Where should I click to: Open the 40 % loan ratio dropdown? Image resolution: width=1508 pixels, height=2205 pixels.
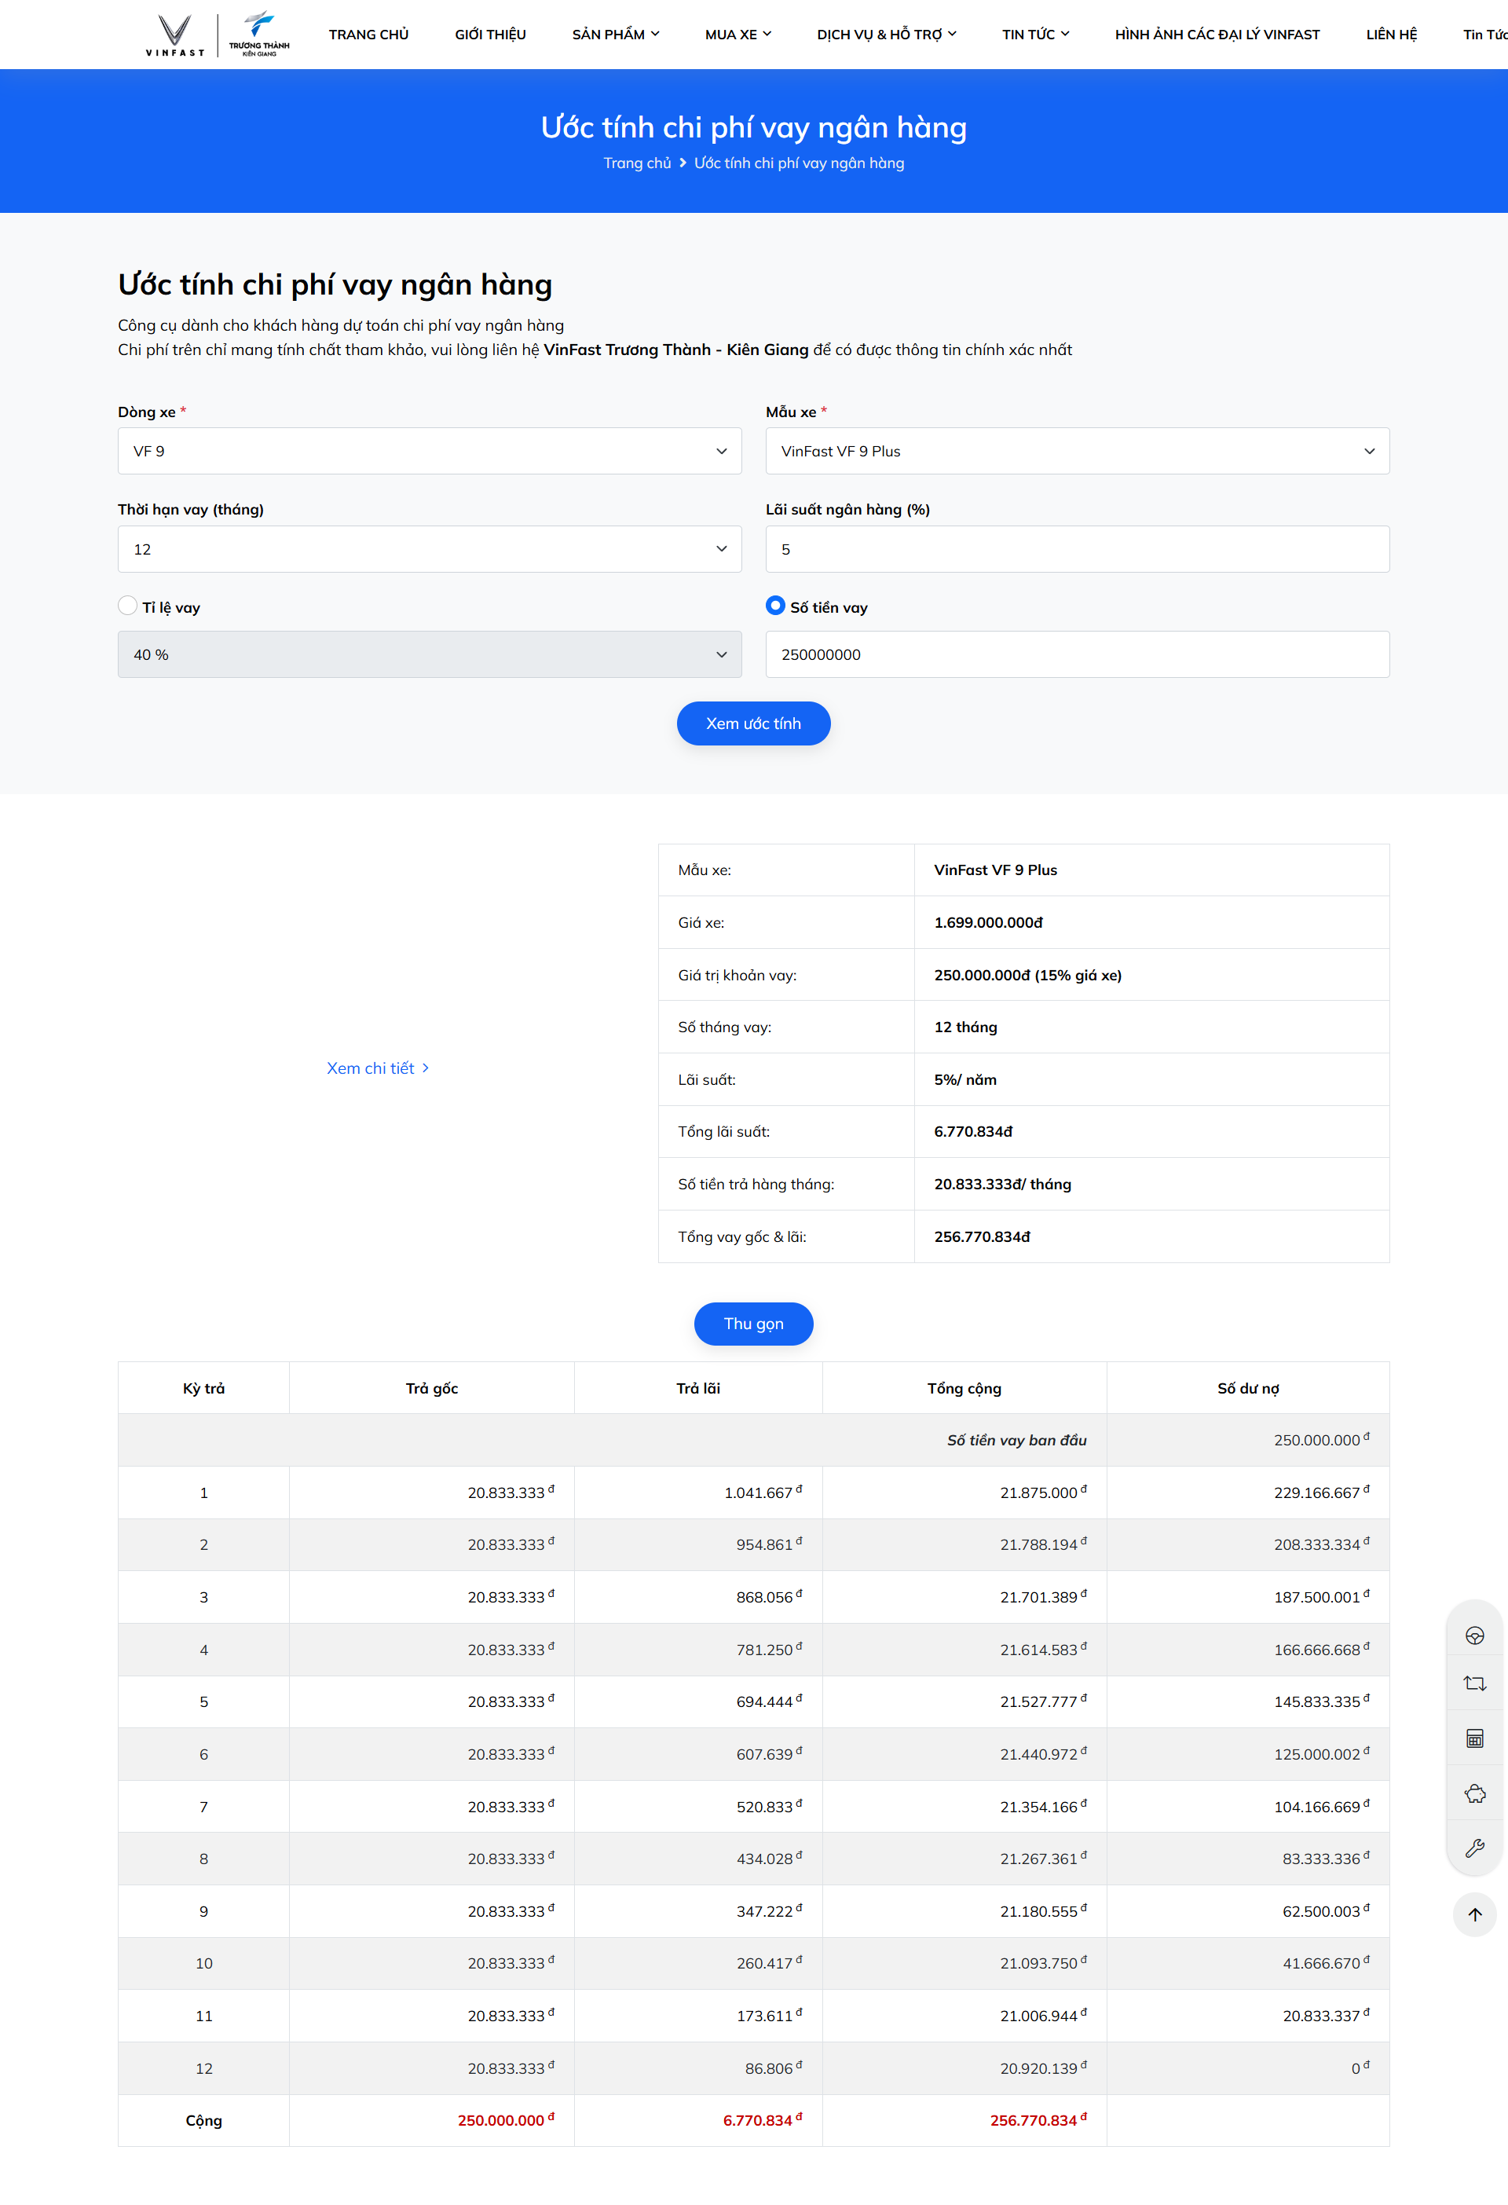429,654
